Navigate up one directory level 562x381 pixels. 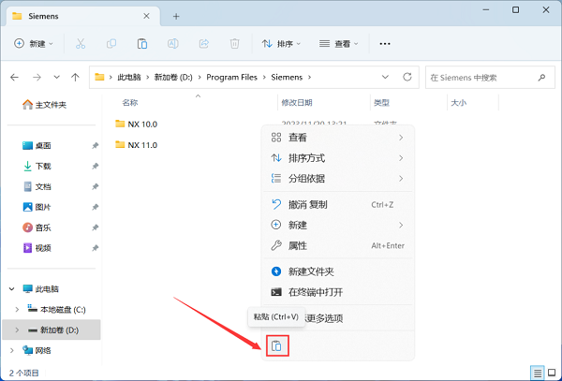pyautogui.click(x=75, y=77)
